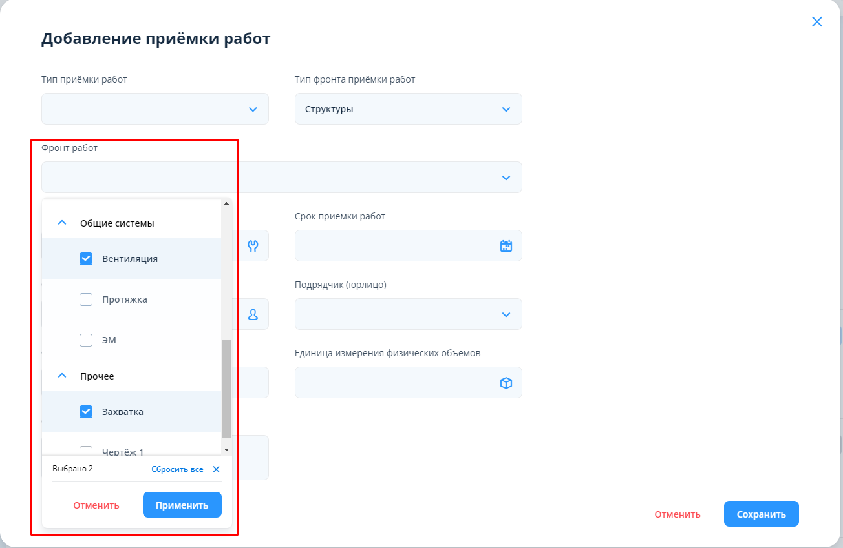Image resolution: width=843 pixels, height=548 pixels.
Task: Click the X icon next to Сбросить все
Action: click(x=216, y=469)
